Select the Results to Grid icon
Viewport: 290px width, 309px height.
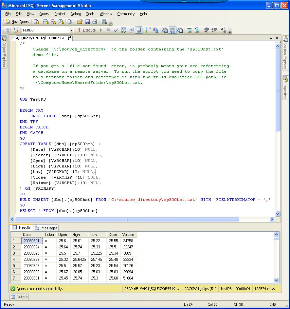tap(172, 30)
